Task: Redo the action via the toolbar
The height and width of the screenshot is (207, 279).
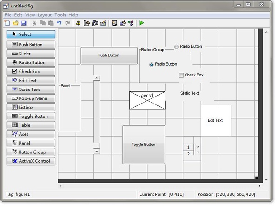Action: pos(67,23)
